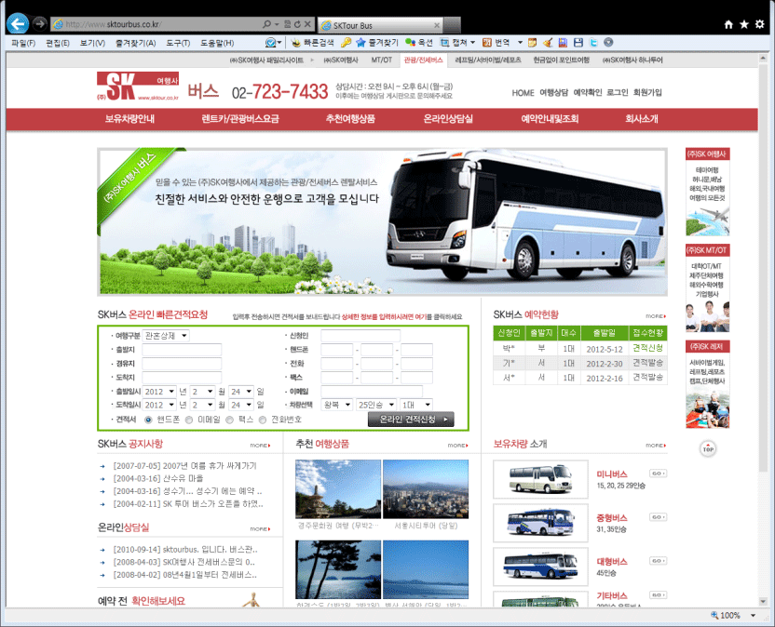Click more link beside SK버스 공지사항
Screen dimensions: 775x627
(260, 446)
